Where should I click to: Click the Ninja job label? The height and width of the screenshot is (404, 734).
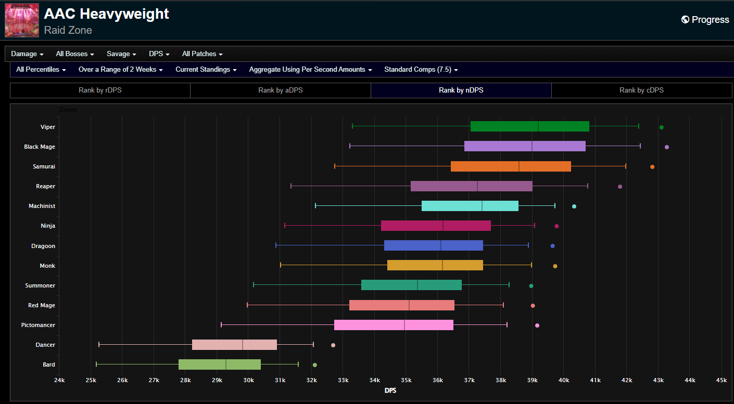[x=48, y=226]
